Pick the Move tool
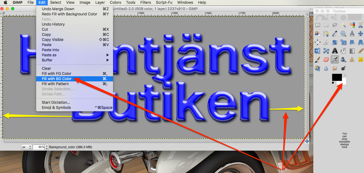 click(360, 34)
